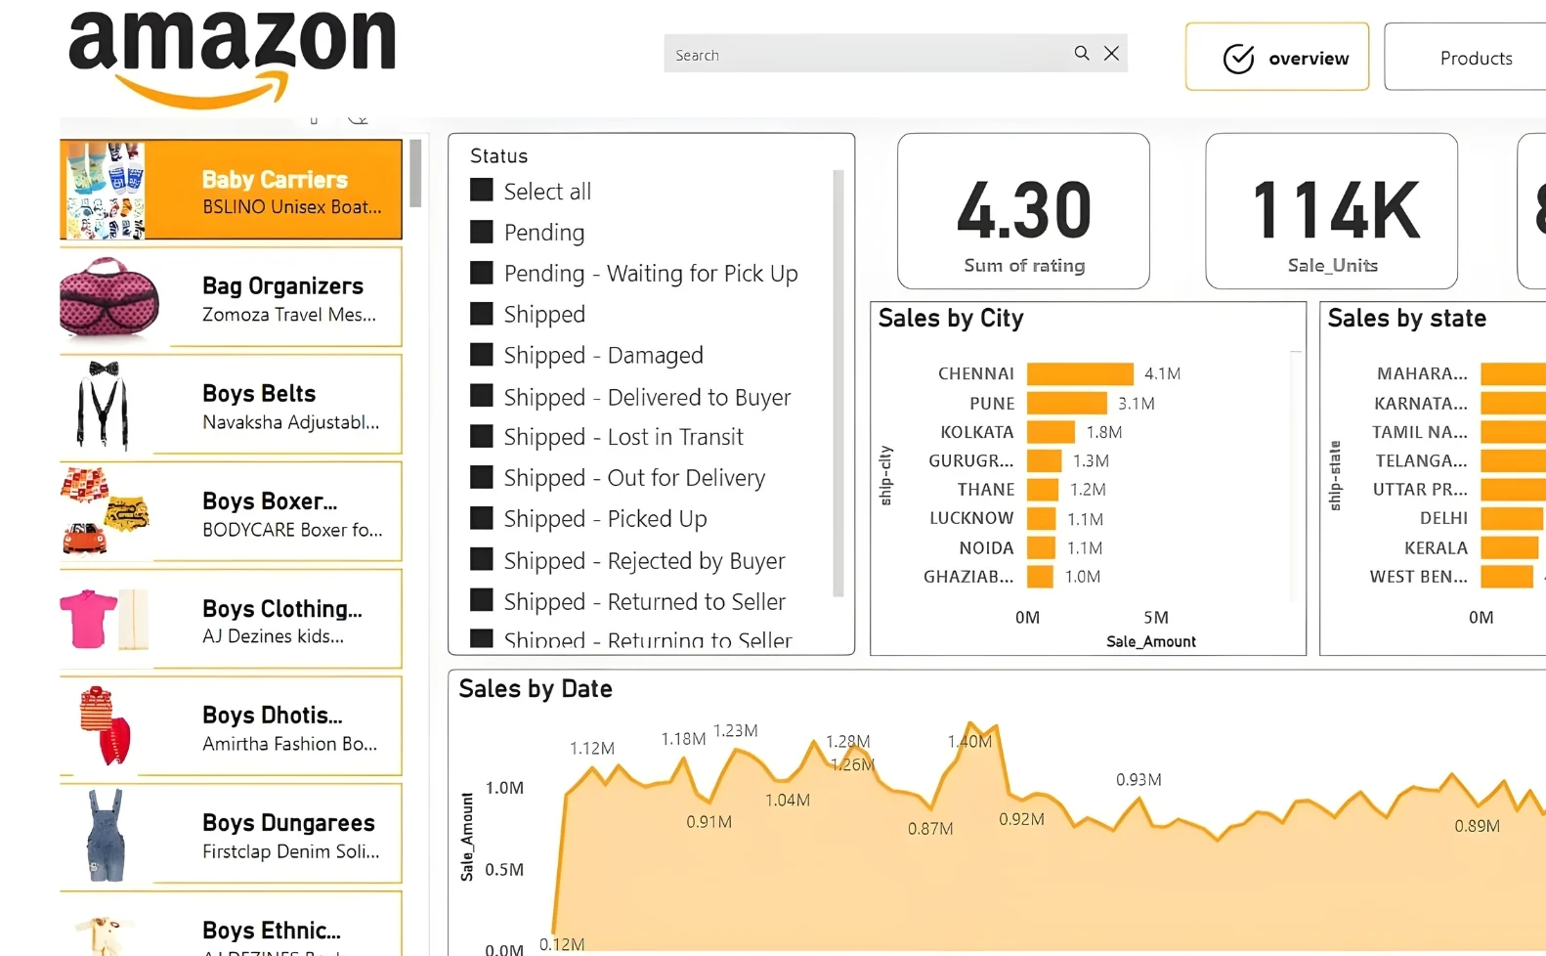Check Shipped - Returned to Seller checkbox

pos(482,599)
